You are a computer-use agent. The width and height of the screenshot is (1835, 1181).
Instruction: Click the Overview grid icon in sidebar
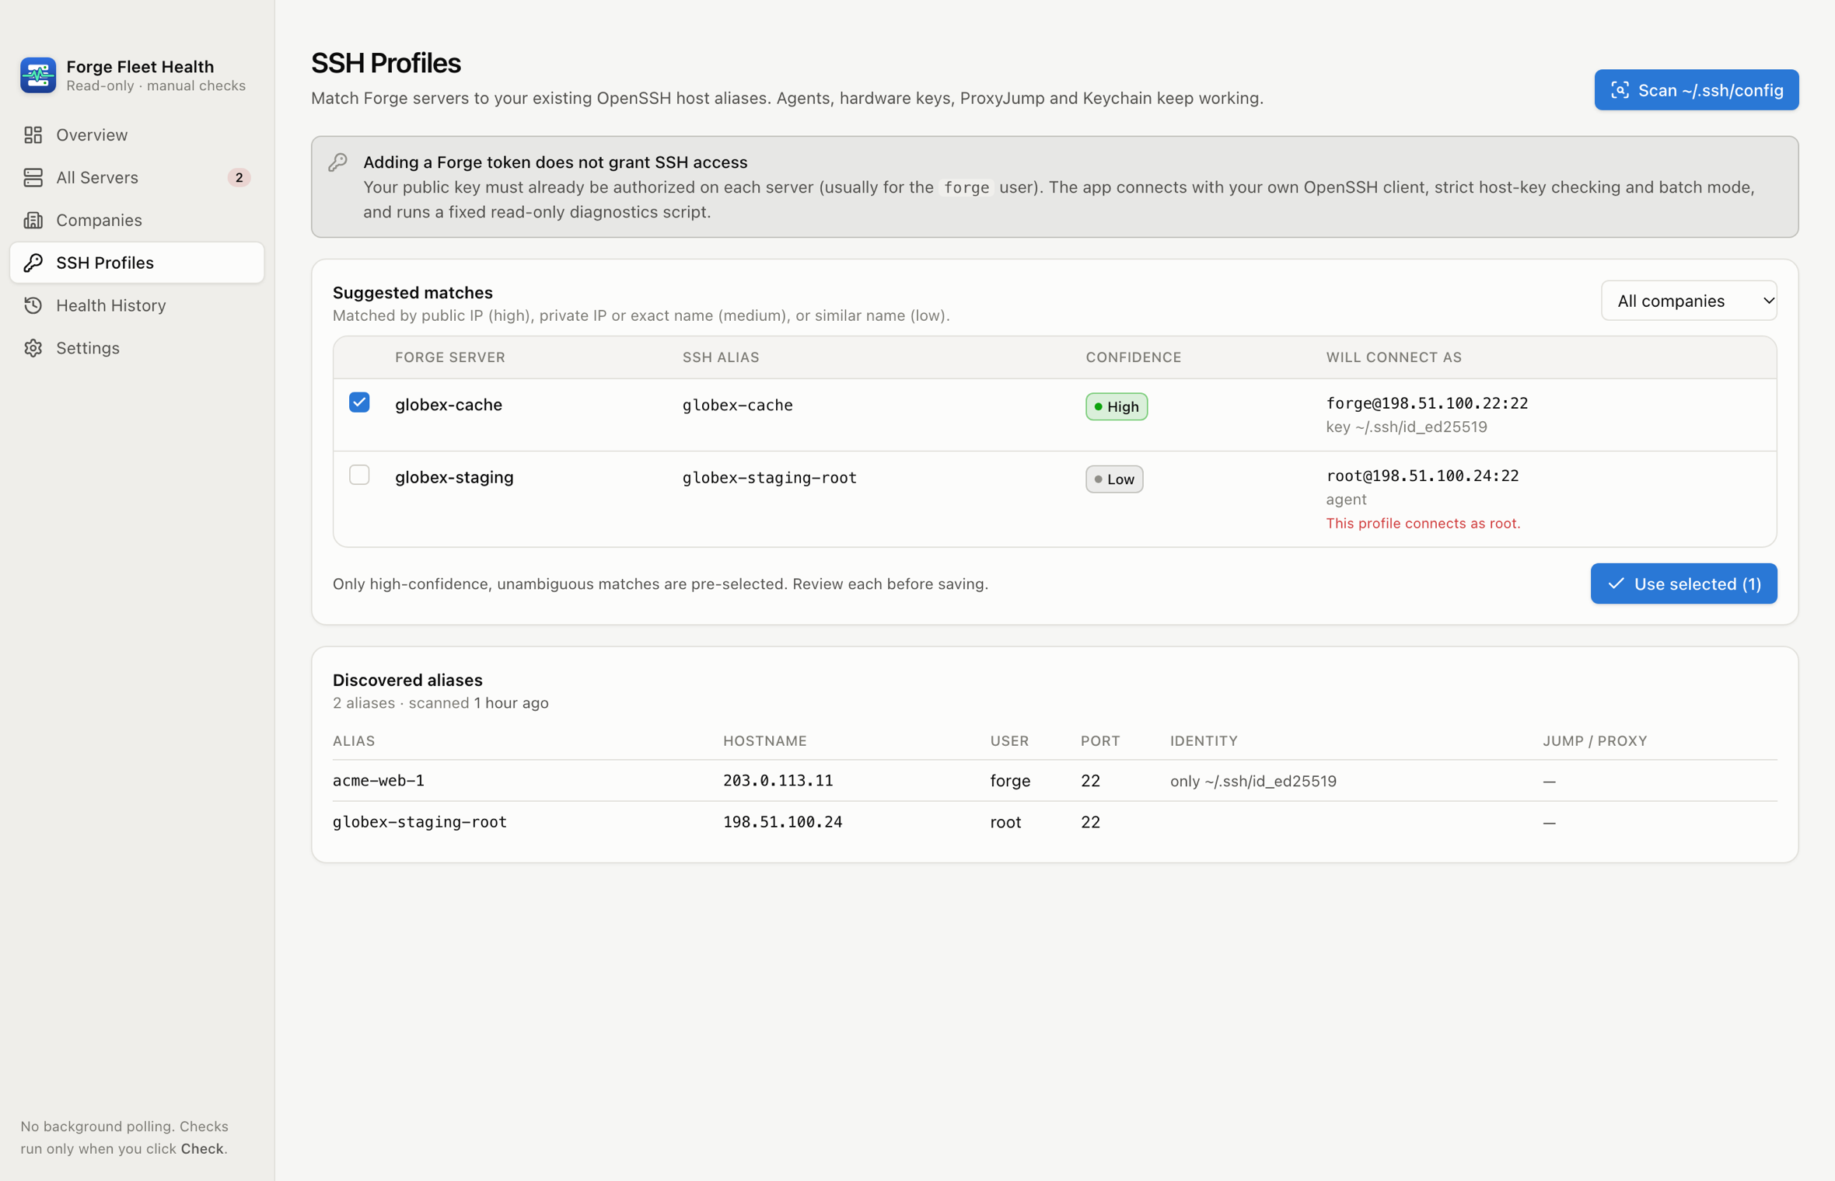(33, 135)
